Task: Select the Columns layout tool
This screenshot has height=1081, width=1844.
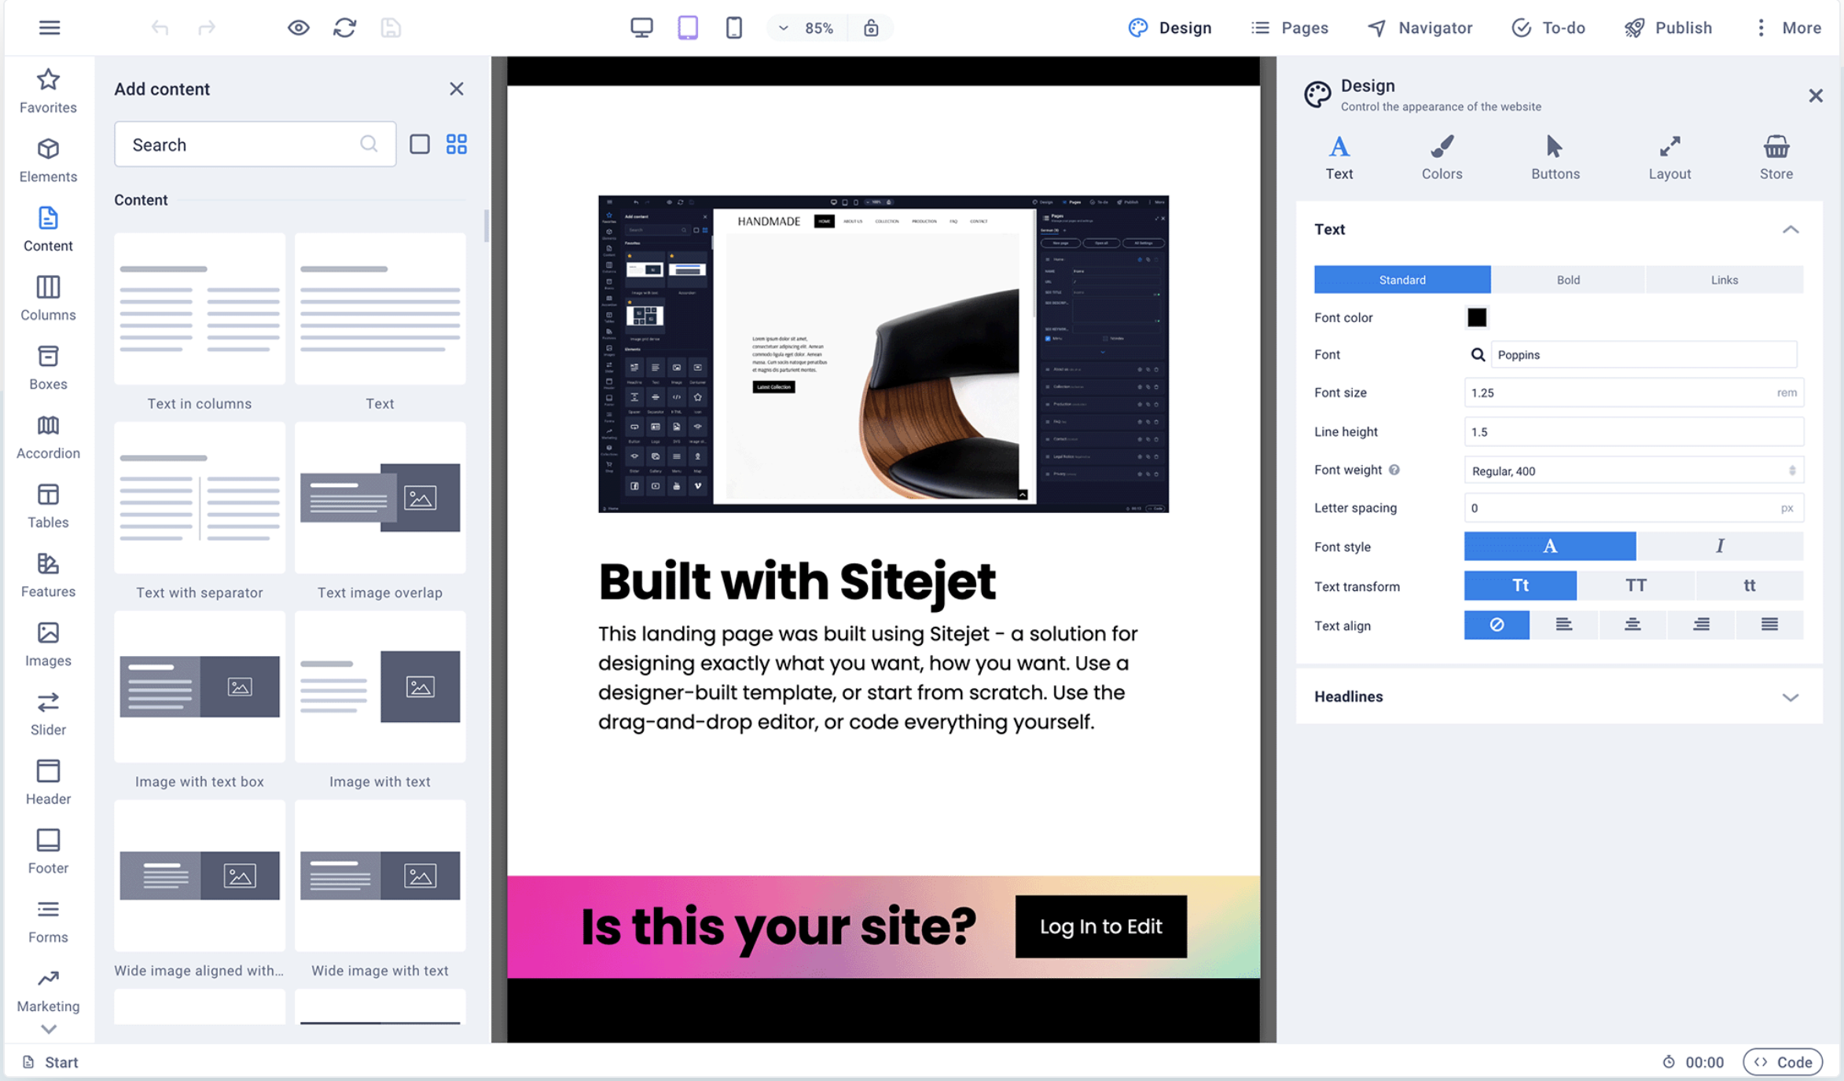Action: [x=49, y=297]
